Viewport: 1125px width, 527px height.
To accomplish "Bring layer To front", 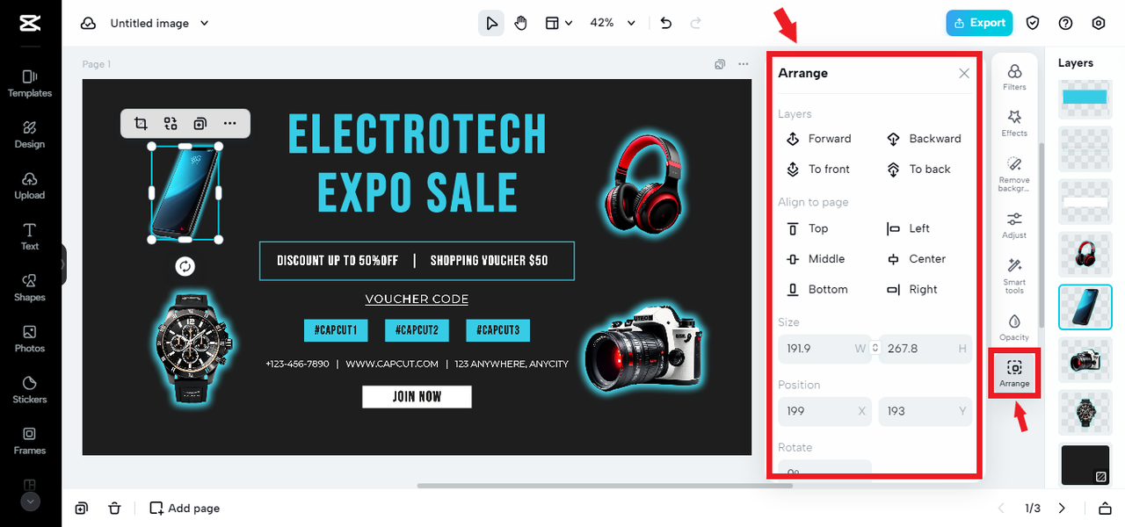I will pyautogui.click(x=818, y=170).
